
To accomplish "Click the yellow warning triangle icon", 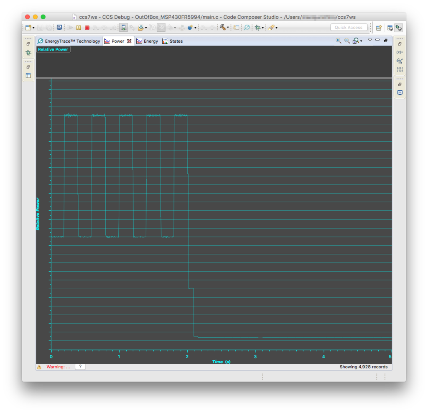I will tap(39, 367).
